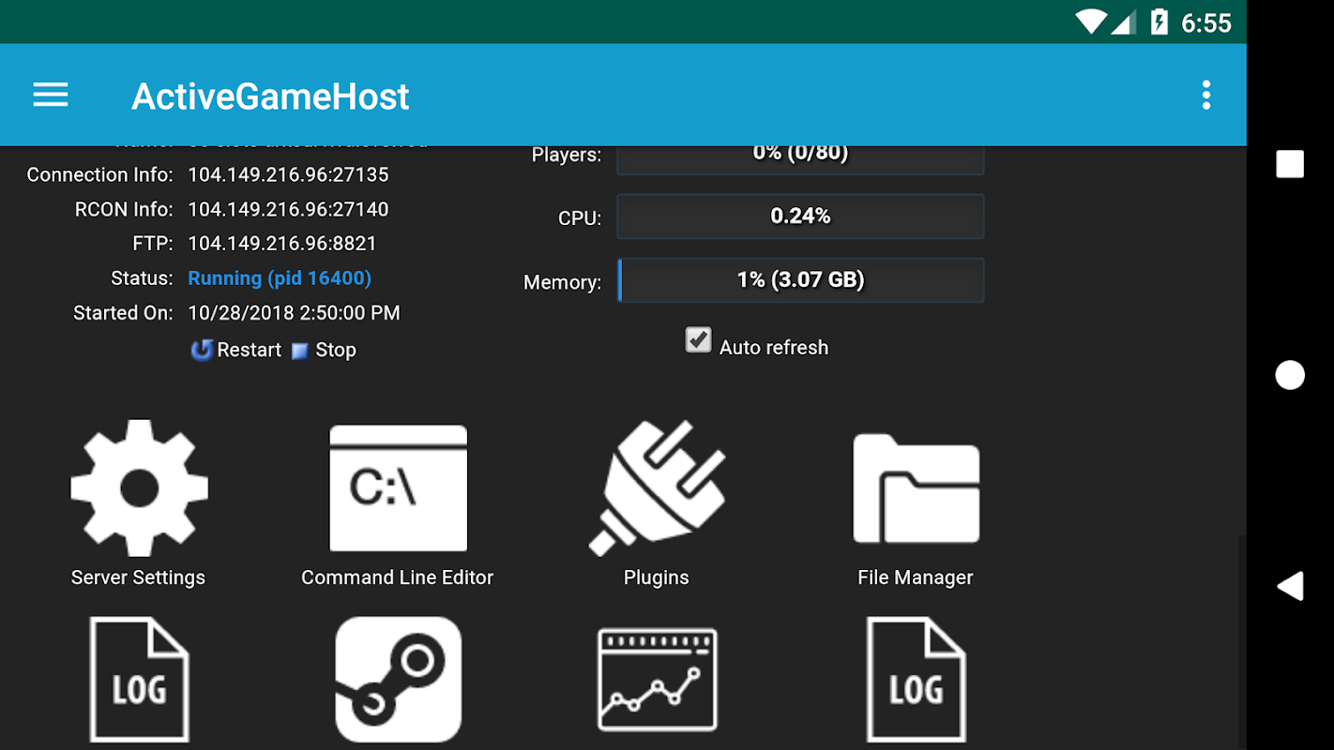The image size is (1334, 750).
Task: Click the Players 0% (0/80) bar
Action: pyautogui.click(x=800, y=159)
